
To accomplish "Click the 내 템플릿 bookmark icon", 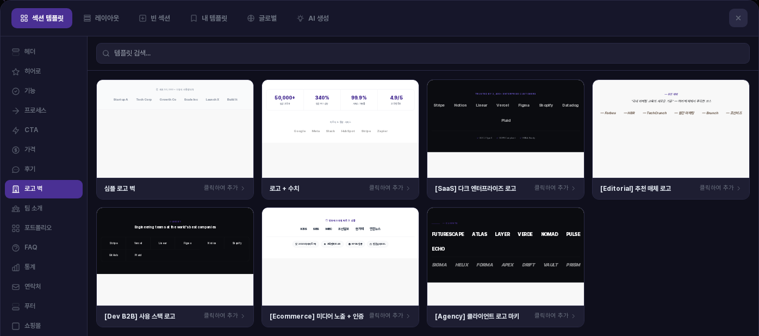I will click(x=194, y=18).
